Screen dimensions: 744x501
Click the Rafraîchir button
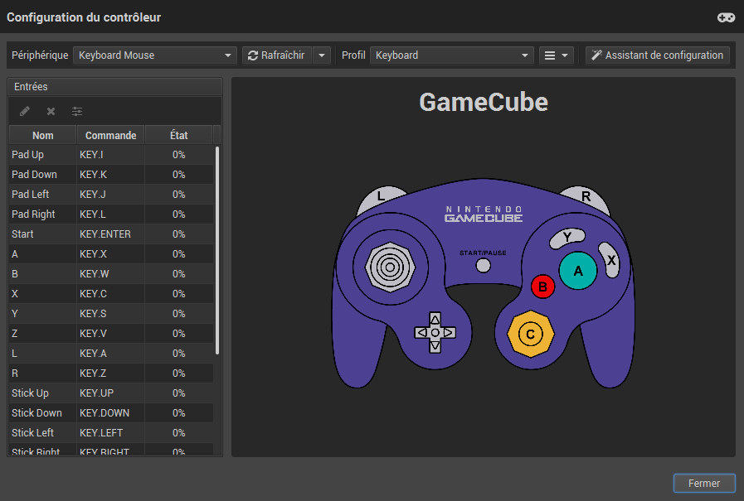[x=277, y=55]
